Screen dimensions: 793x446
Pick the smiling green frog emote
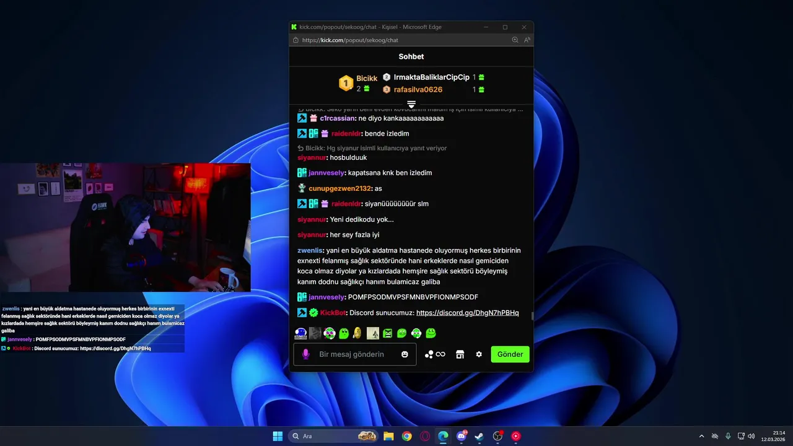point(431,333)
